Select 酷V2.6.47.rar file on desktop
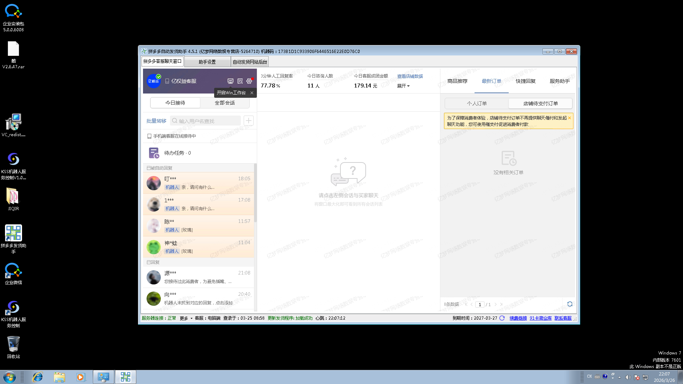 [x=14, y=55]
